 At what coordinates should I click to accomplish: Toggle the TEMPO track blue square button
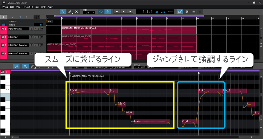pos(4,25)
